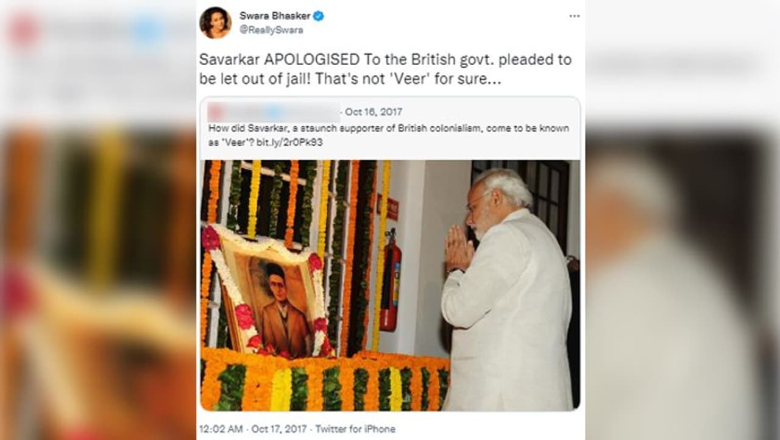Click the @ReallySwara handle

pyautogui.click(x=271, y=30)
